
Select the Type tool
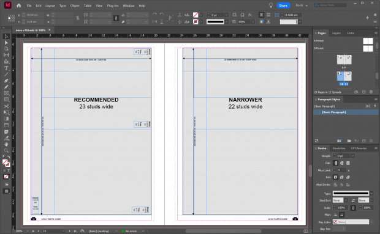(x=6, y=68)
